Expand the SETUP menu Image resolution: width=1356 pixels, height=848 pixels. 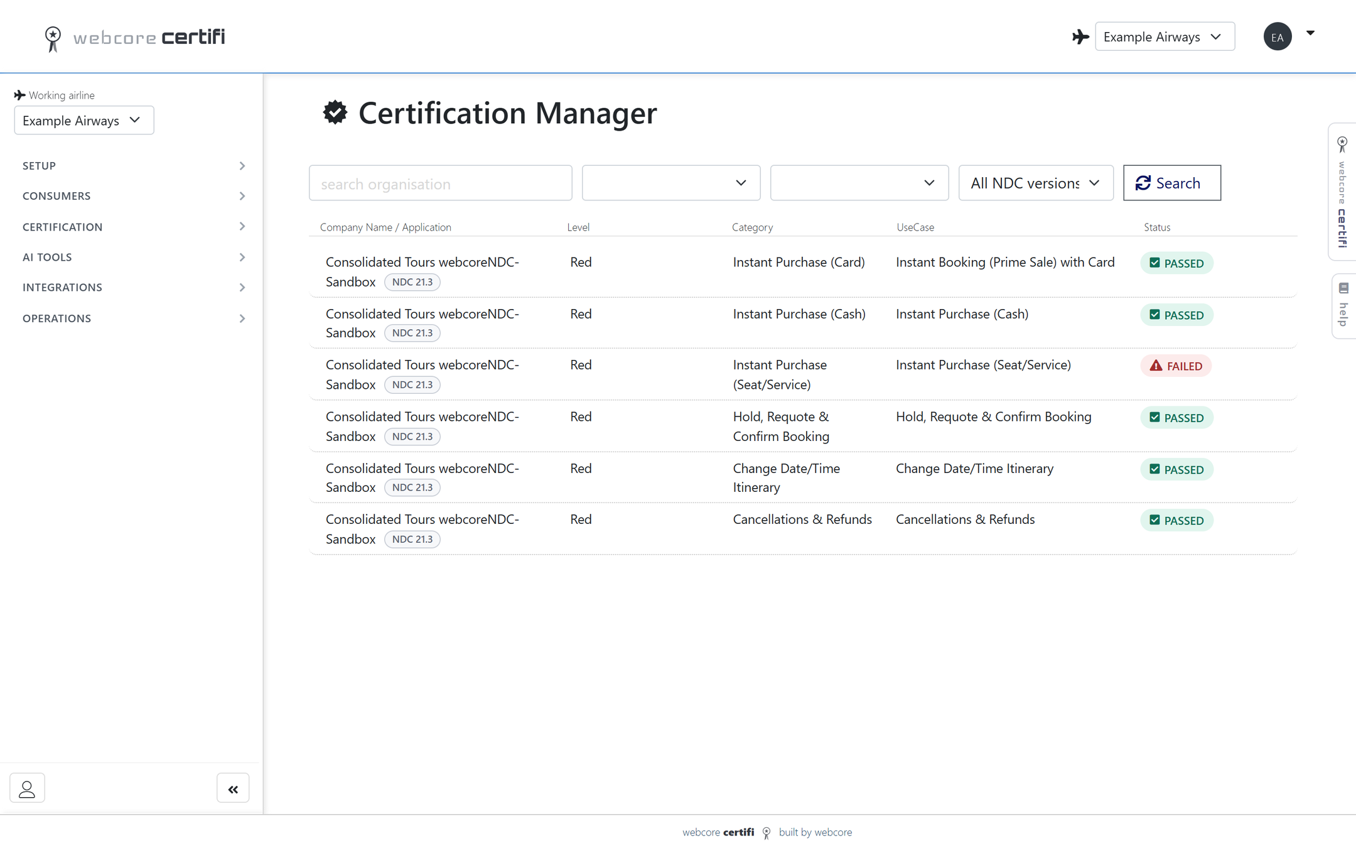pyautogui.click(x=133, y=166)
